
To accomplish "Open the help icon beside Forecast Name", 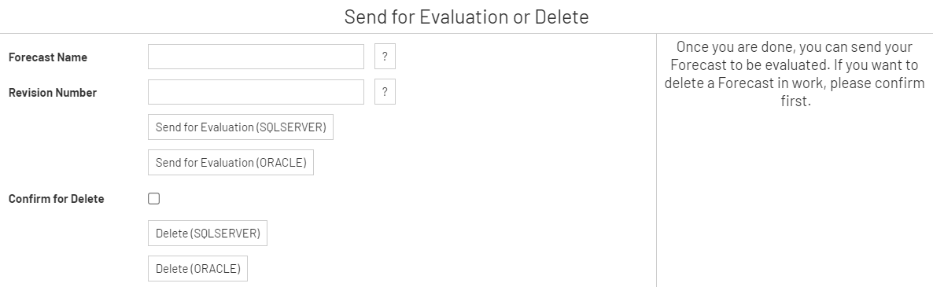I will 385,57.
